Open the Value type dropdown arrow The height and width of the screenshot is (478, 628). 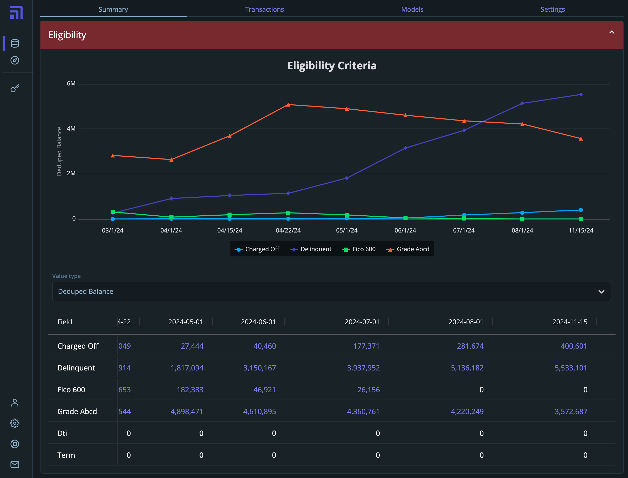601,292
